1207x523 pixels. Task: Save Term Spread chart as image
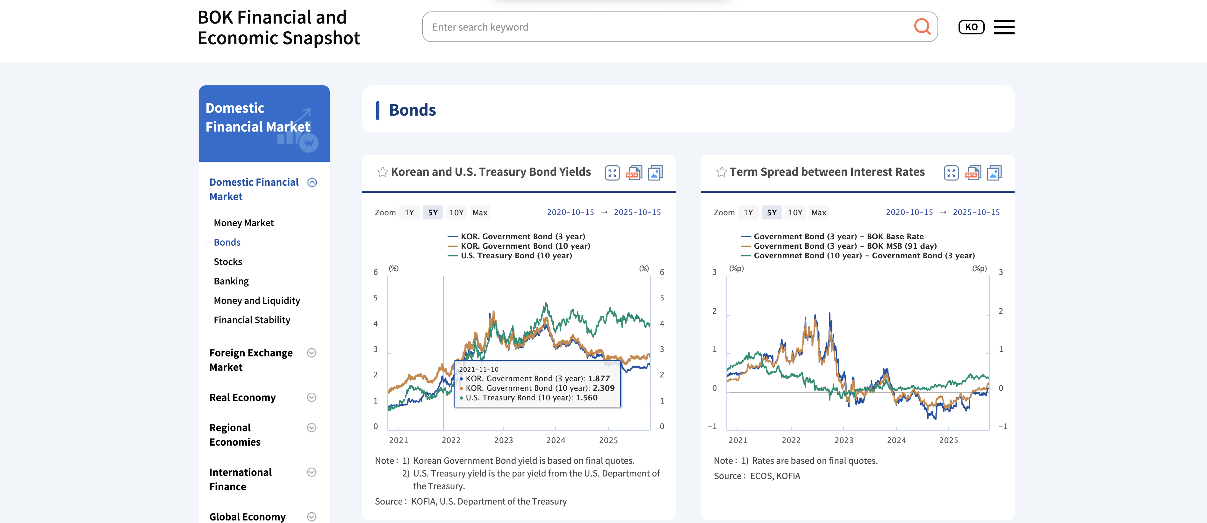point(994,173)
